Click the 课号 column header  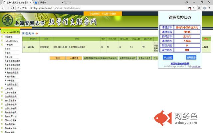coord(77,39)
